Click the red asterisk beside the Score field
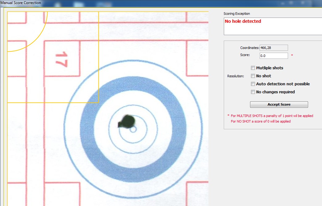 (x=292, y=56)
